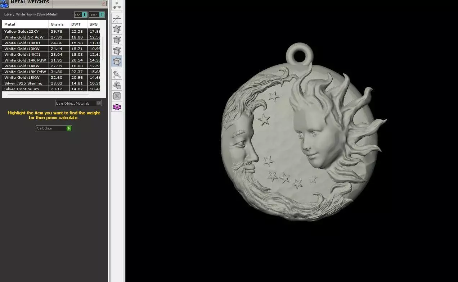The width and height of the screenshot is (458, 282).
Task: Select the White Gold:14KW row
Action: (51, 66)
